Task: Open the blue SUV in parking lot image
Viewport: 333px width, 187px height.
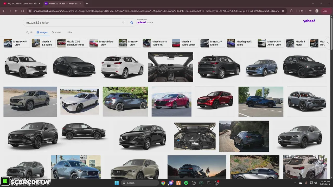Action: point(261,102)
